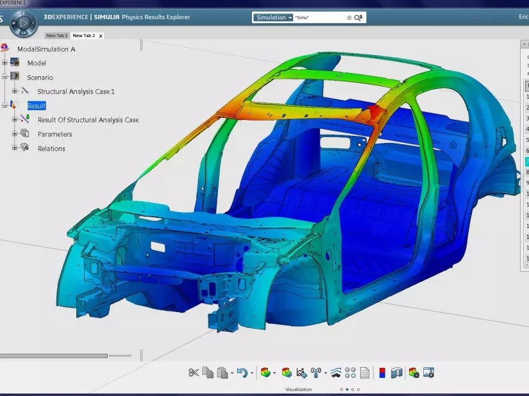Close New Tab 2
Viewport: 529px width, 396px height.
[101, 36]
